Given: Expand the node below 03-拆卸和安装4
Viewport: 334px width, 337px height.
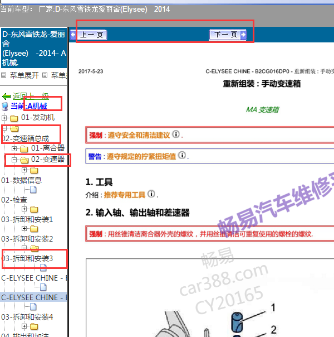Looking at the screenshot, I should point(24,326).
